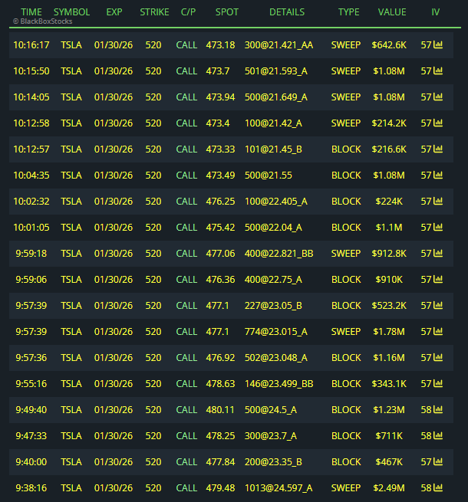This screenshot has height=502, width=468.
Task: Click the $642.6K value cell
Action: click(x=389, y=44)
